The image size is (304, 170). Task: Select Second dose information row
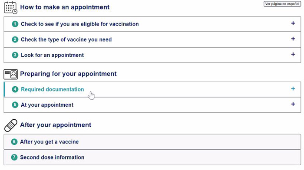[152, 157]
